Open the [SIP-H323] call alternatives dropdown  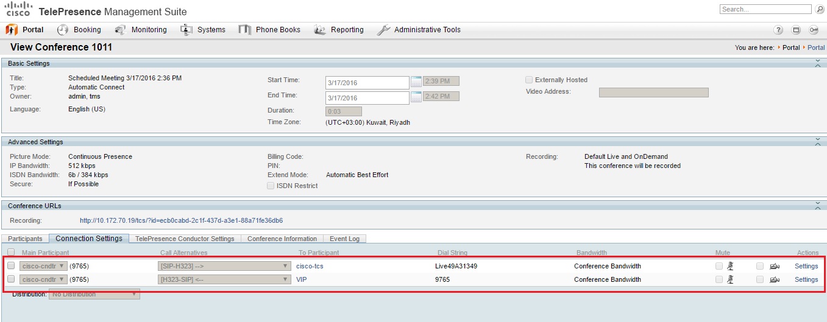coord(224,266)
